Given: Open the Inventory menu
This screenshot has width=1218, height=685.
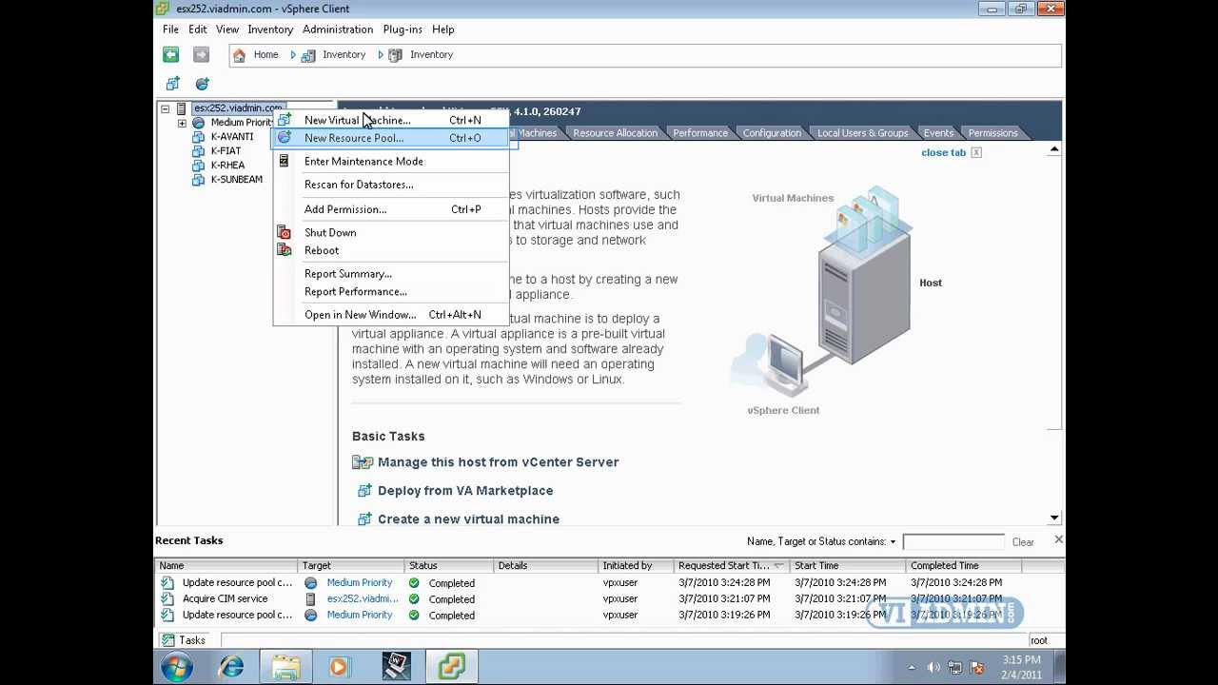Looking at the screenshot, I should pyautogui.click(x=270, y=29).
